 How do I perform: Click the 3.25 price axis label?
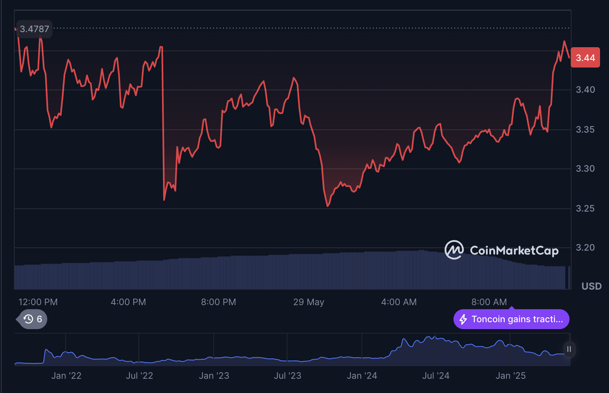pos(585,208)
